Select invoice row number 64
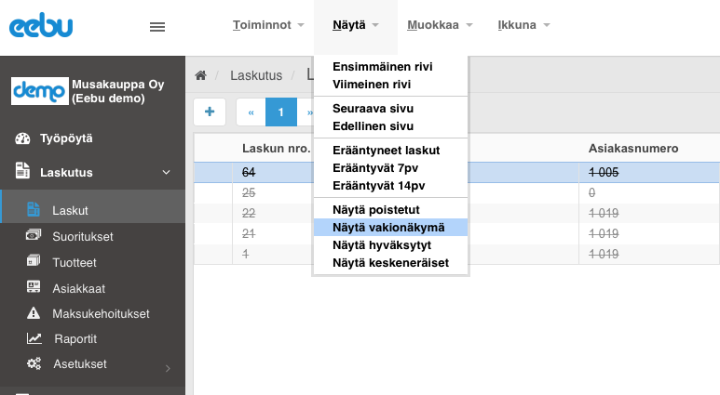Viewport: 720px width, 395px height. 249,172
